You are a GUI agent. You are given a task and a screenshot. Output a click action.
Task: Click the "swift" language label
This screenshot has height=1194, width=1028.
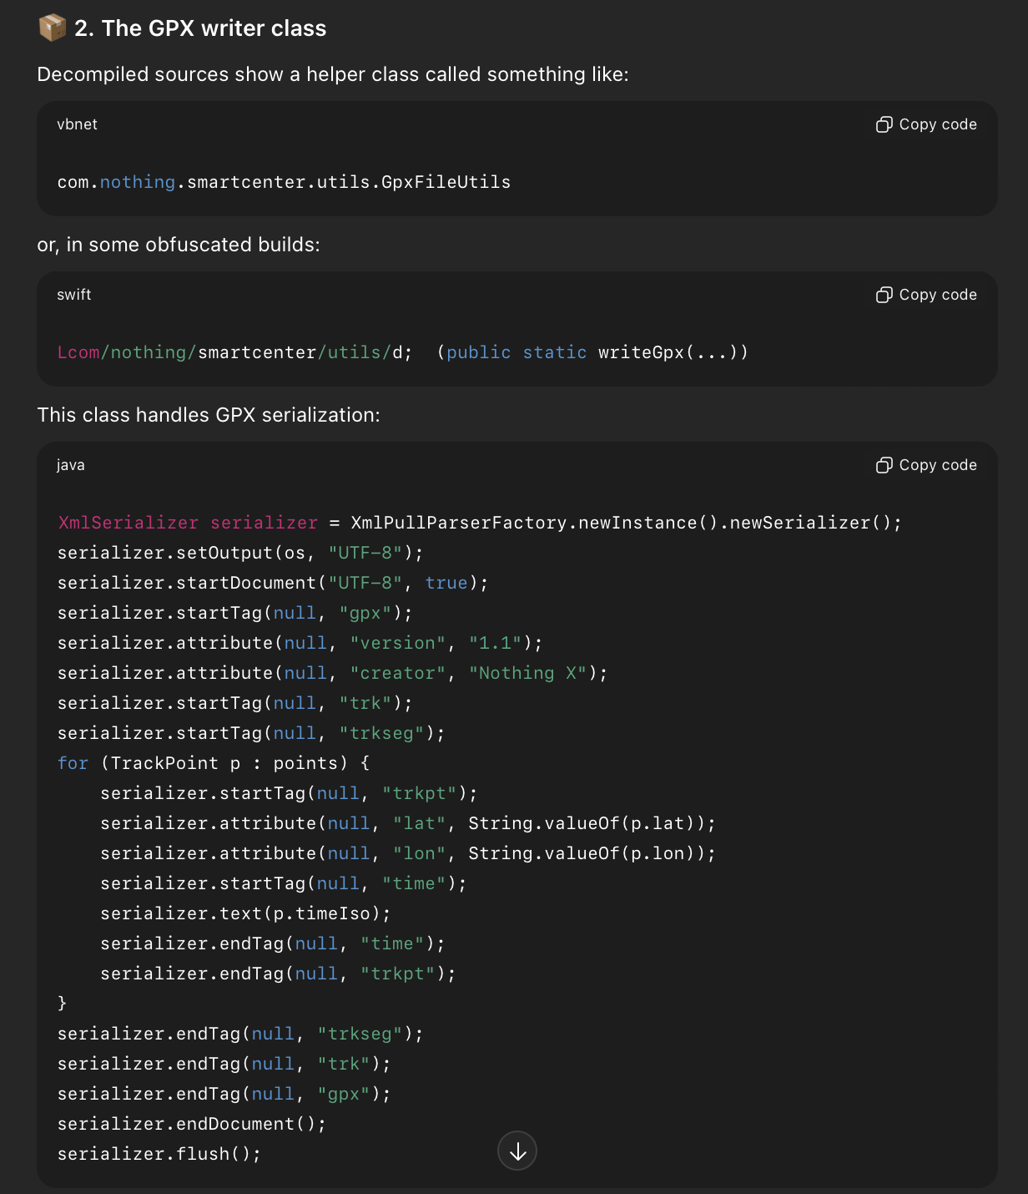[73, 295]
